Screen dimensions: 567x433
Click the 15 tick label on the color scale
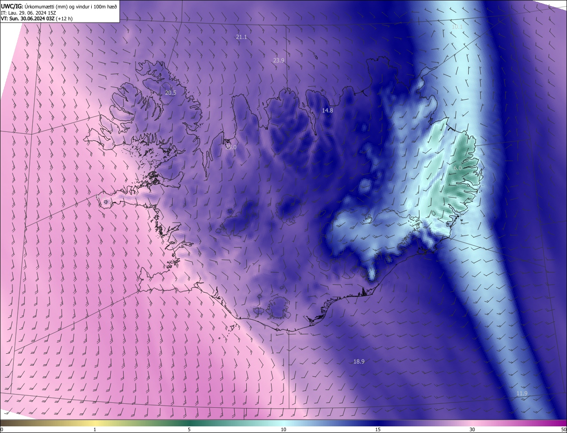coord(378,429)
